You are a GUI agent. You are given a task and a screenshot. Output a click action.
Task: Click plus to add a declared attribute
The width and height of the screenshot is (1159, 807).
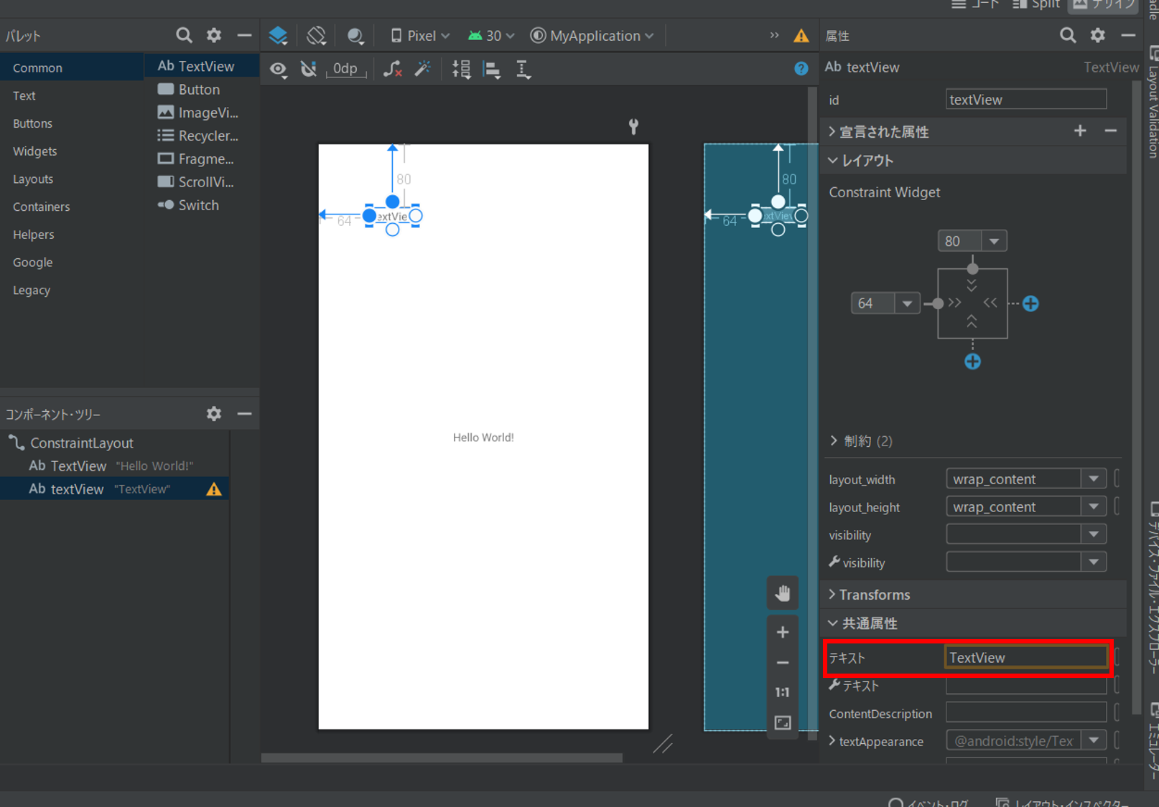point(1080,131)
